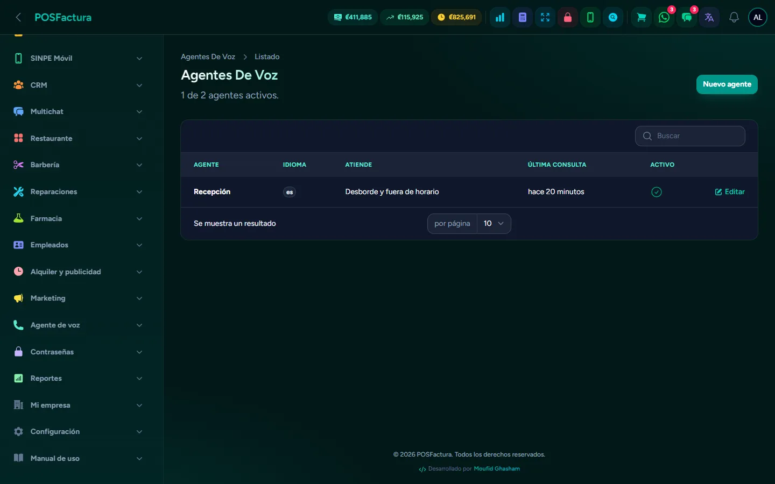The width and height of the screenshot is (775, 484).
Task: Click the green mobile phone icon in top bar
Action: [x=590, y=17]
